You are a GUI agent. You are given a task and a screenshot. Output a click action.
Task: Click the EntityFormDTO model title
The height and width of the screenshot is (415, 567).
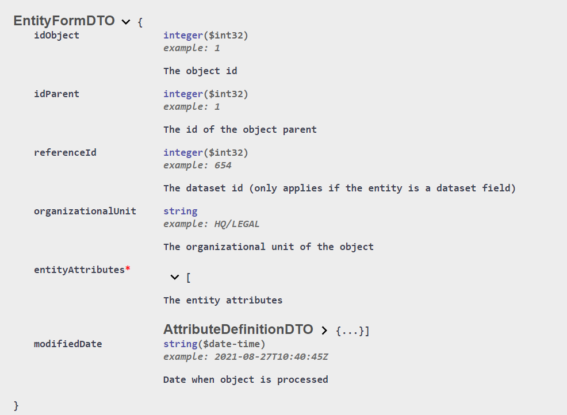pos(64,21)
